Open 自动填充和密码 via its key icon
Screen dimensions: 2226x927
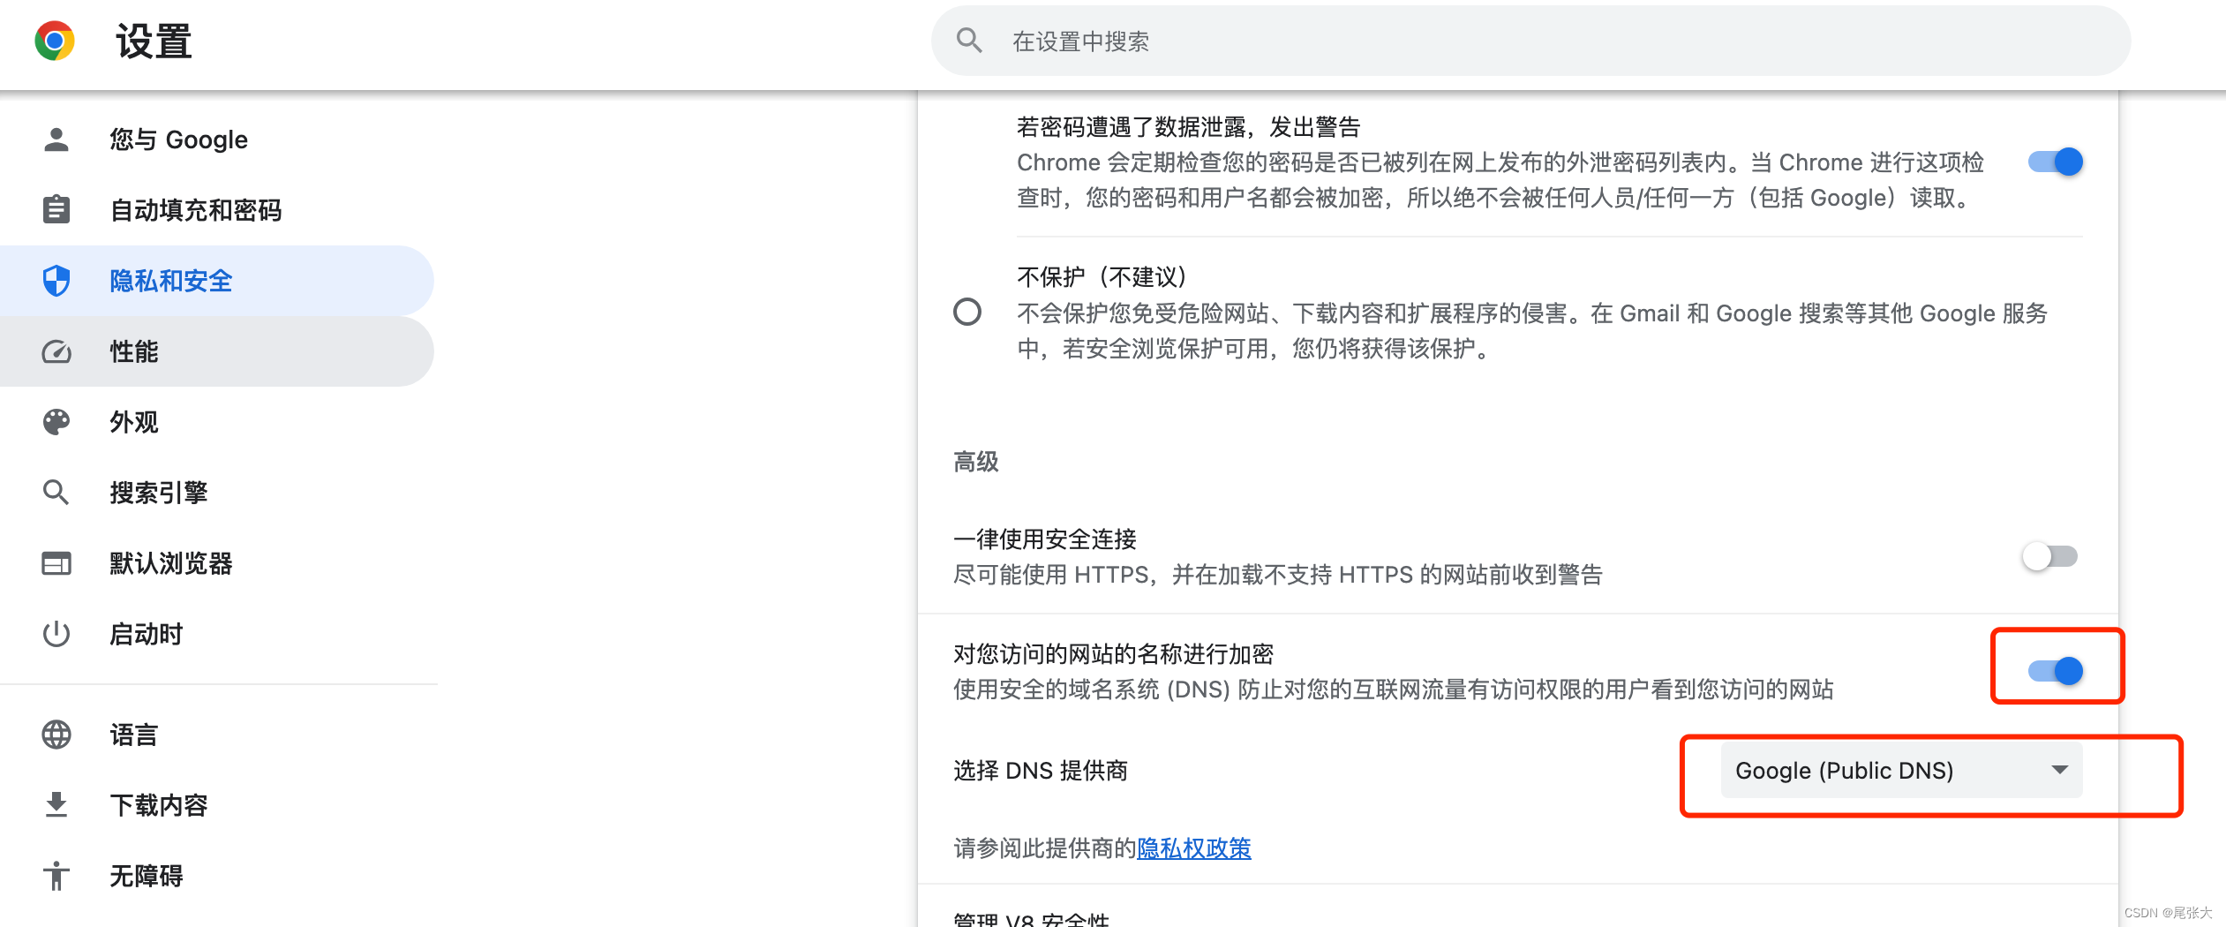coord(56,210)
